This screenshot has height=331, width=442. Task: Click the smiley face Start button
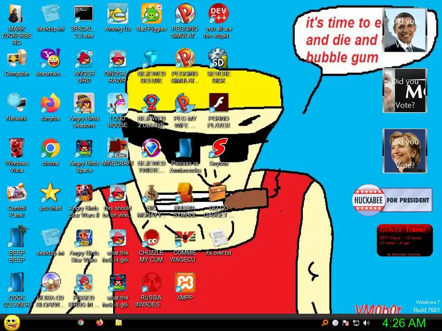click(12, 322)
